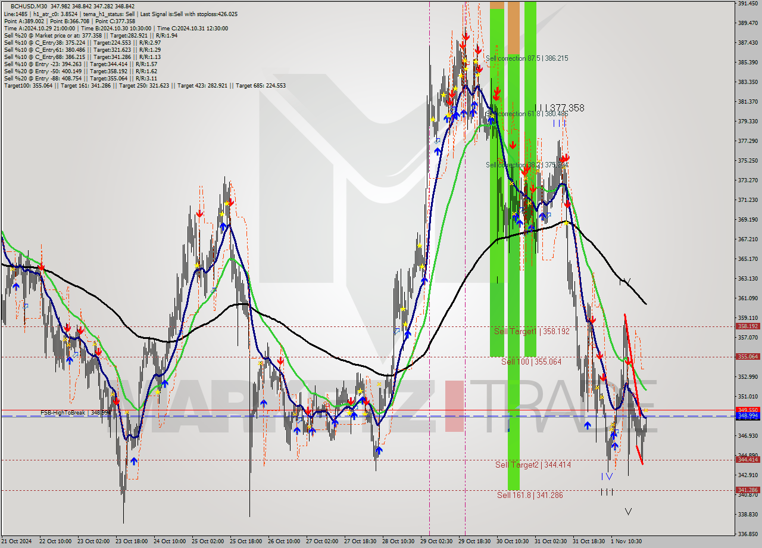The height and width of the screenshot is (548, 762).
Task: Click the red 358.192 price tag on axis
Action: pos(748,326)
